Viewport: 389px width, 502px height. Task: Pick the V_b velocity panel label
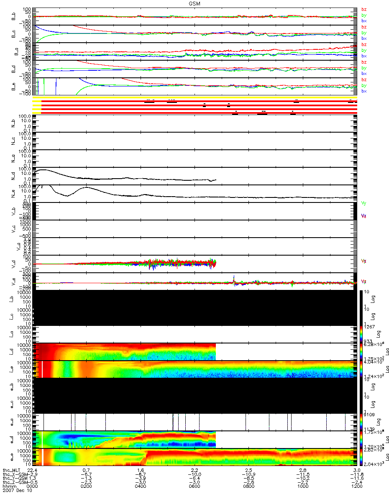tap(13, 211)
